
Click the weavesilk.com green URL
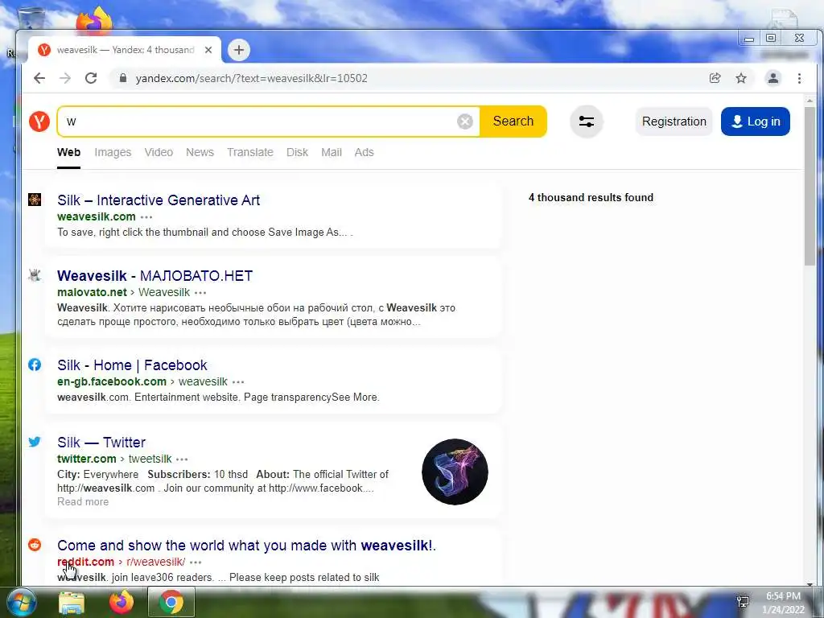tap(97, 217)
